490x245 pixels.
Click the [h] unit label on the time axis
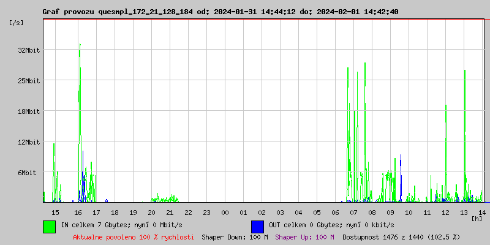477,218
